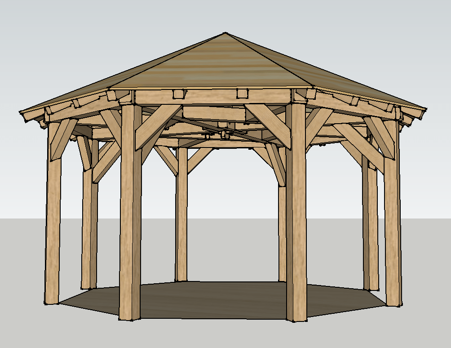Select the diagonal brace on the front-left post
Image resolution: width=451 pixels, height=348 pixels.
click(x=158, y=127)
